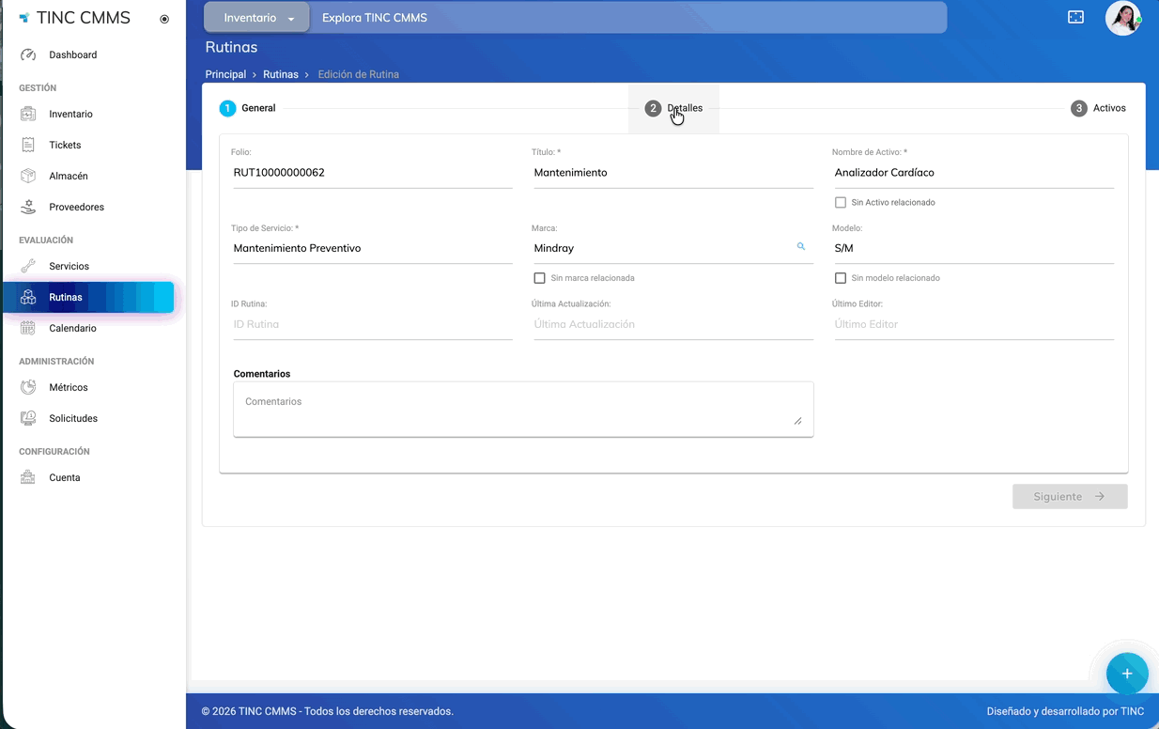Enable Sin Activo relacionado checkbox
Image resolution: width=1159 pixels, height=729 pixels.
(841, 203)
